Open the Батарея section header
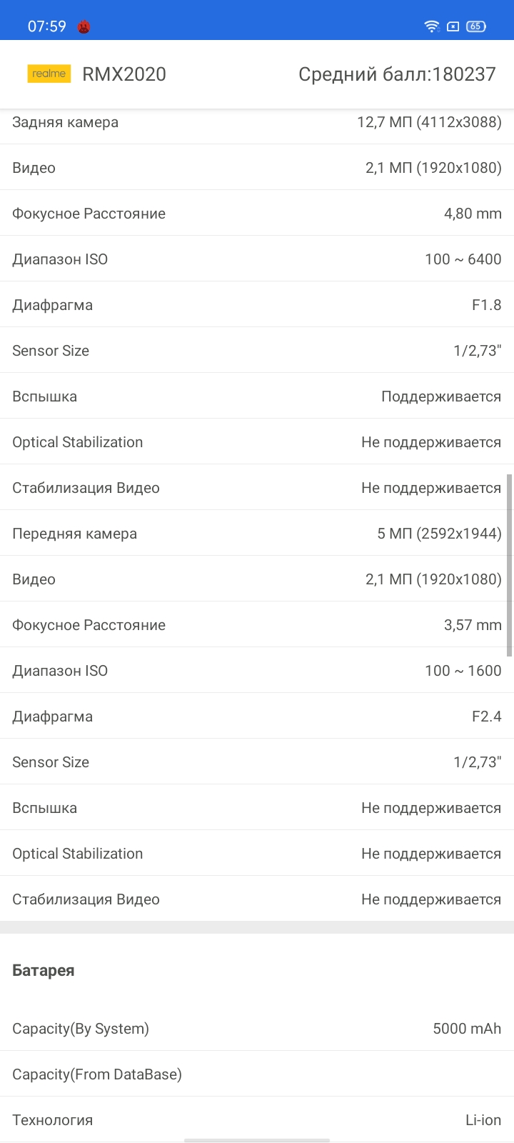The image size is (514, 1143). (44, 970)
